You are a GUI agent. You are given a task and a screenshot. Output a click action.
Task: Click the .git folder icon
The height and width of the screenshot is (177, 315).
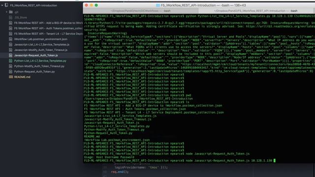[x=11, y=12]
